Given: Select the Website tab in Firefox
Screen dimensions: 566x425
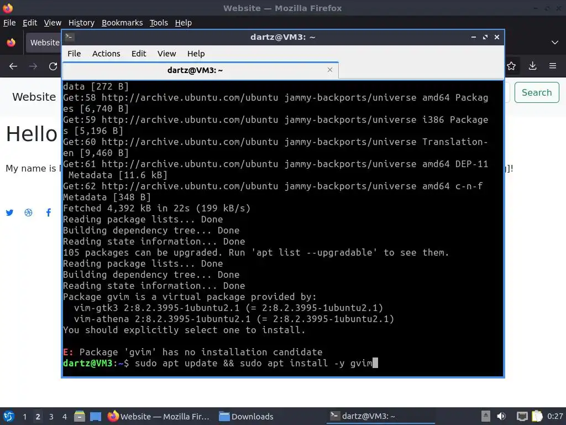Looking at the screenshot, I should click(x=44, y=43).
